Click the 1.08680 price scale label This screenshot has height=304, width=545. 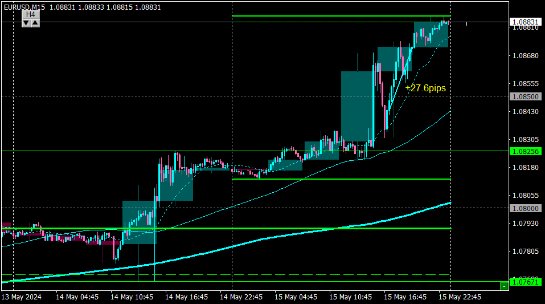point(526,56)
